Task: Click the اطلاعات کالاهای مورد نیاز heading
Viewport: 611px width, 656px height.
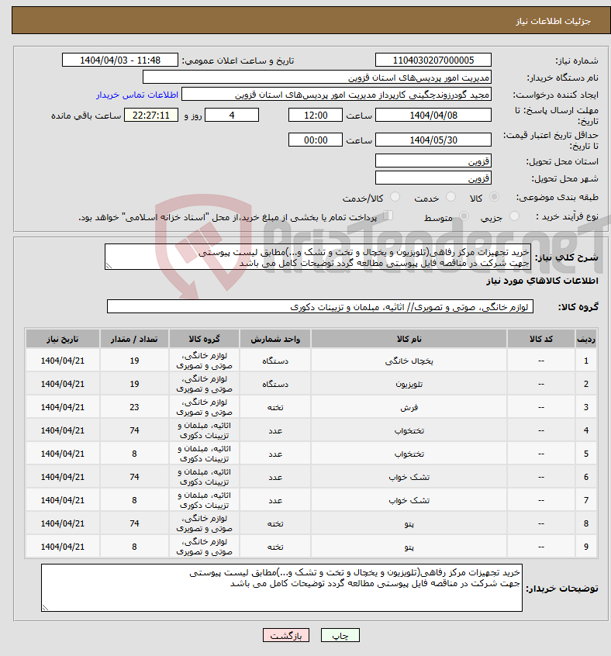Action: pos(542,281)
